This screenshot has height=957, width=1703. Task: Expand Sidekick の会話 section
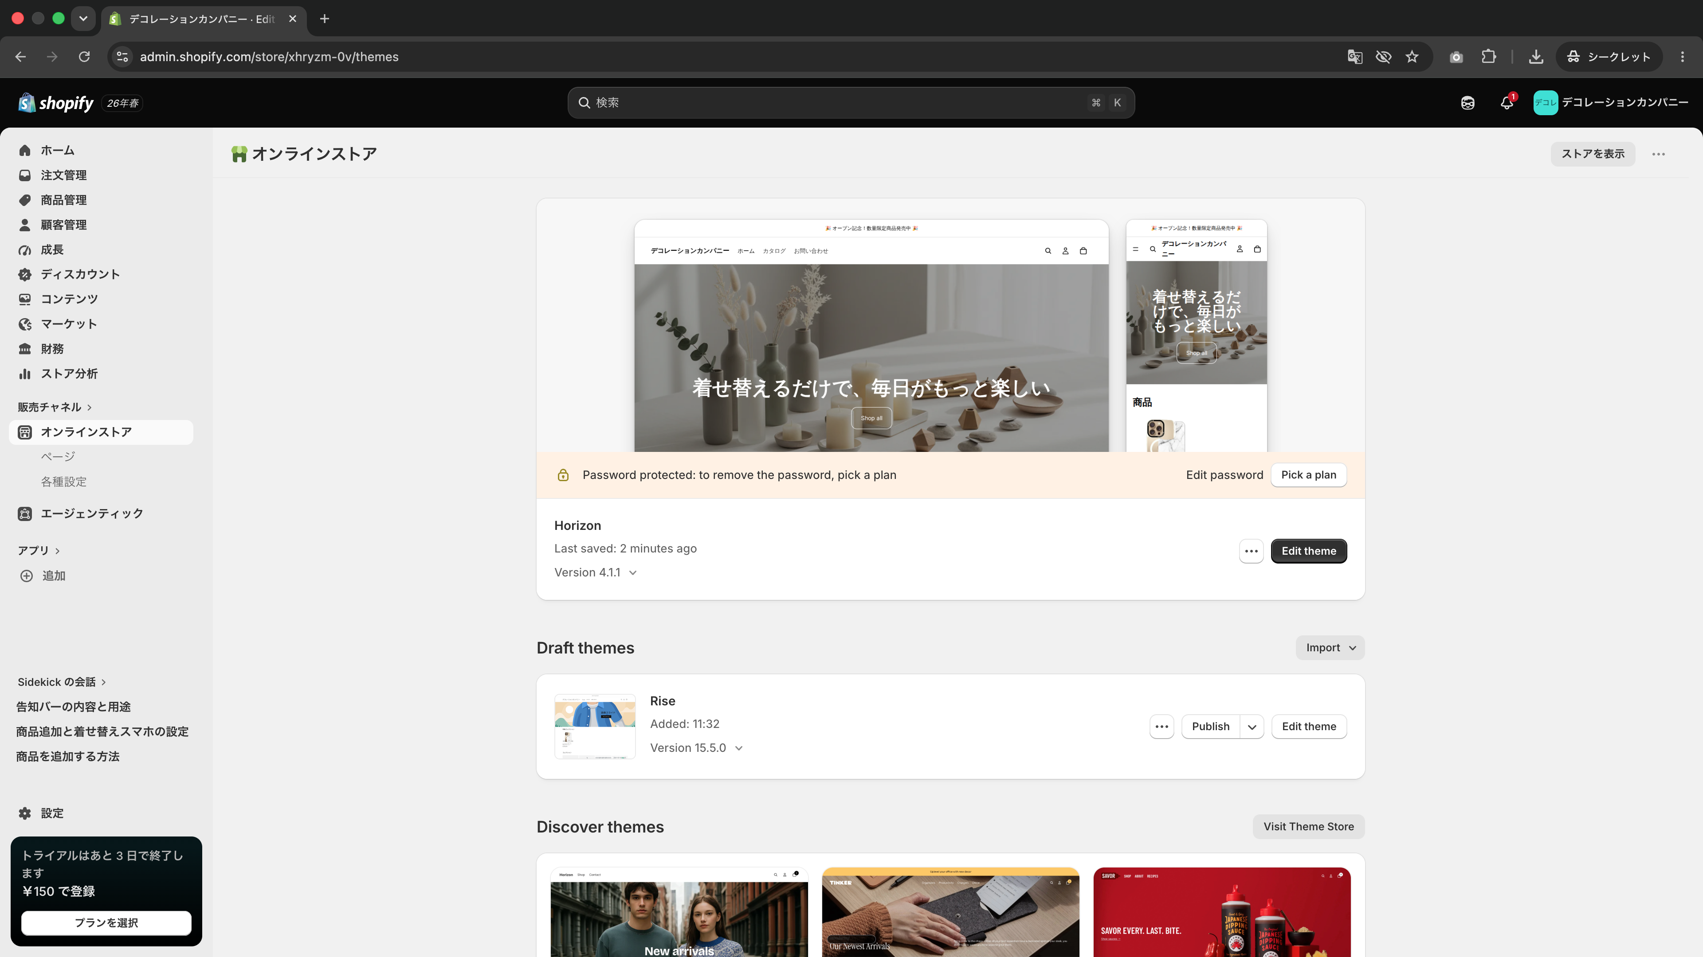pyautogui.click(x=62, y=681)
